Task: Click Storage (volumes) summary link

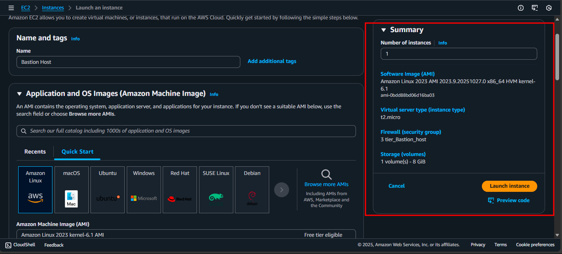Action: (403, 154)
